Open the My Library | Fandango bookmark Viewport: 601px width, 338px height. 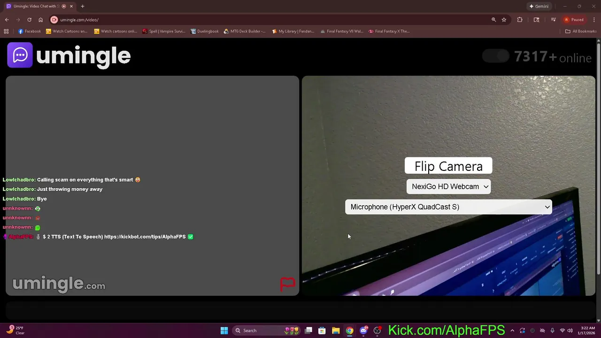pyautogui.click(x=293, y=31)
